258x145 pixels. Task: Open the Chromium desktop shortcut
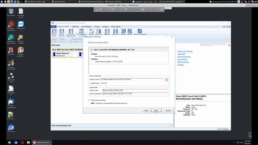coord(11,128)
